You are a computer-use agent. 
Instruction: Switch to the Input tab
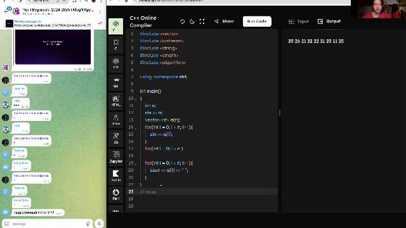[299, 22]
